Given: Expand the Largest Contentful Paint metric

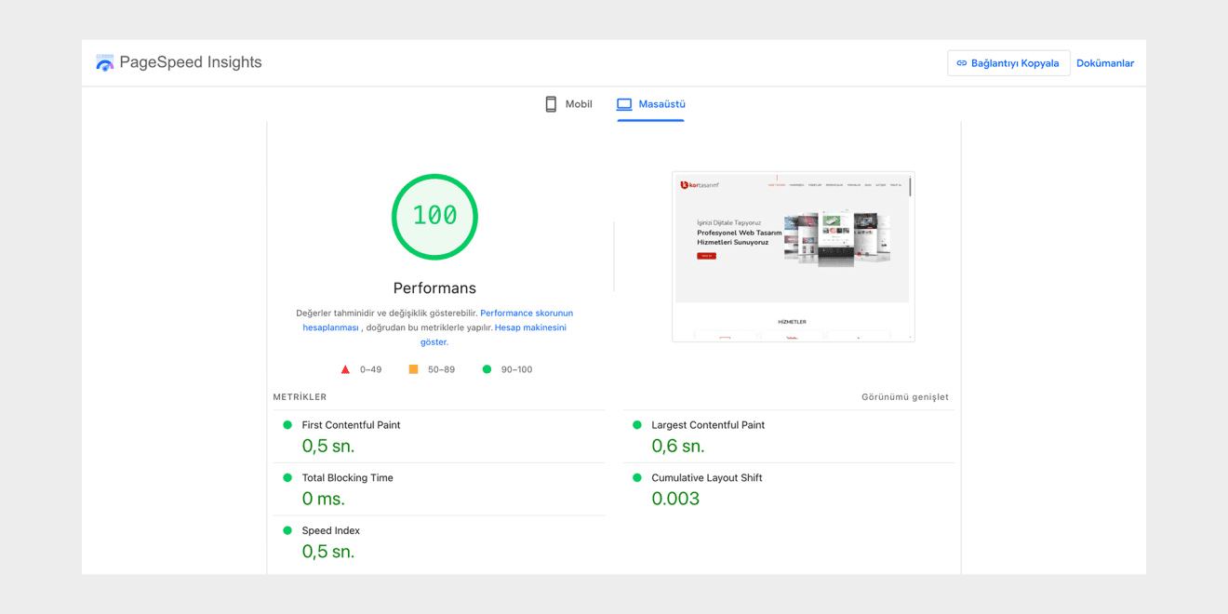Looking at the screenshot, I should click(x=707, y=425).
